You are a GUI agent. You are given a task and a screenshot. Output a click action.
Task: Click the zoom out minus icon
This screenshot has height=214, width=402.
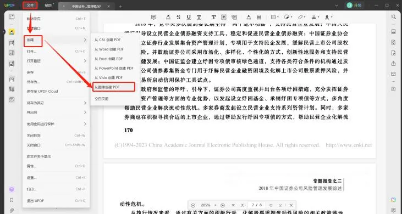193,205
